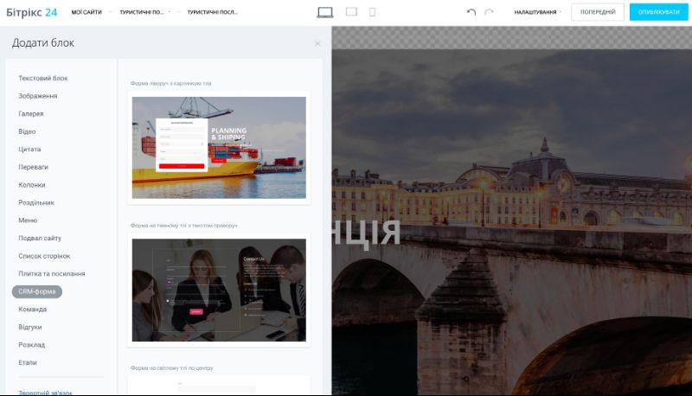Select the CRM-форма category
The height and width of the screenshot is (396, 692).
pyautogui.click(x=37, y=291)
